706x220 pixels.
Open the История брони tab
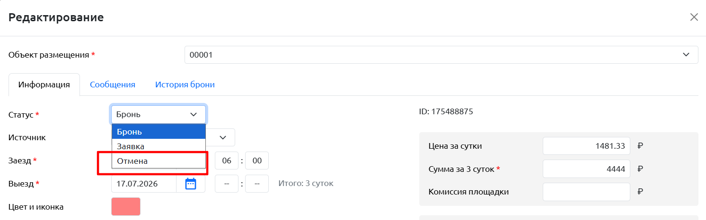[x=185, y=85]
